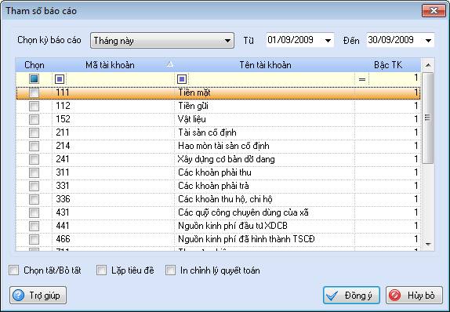Click the question mark Trợ giúp help icon
Viewport: 450px width, 312px height.
coord(19,295)
